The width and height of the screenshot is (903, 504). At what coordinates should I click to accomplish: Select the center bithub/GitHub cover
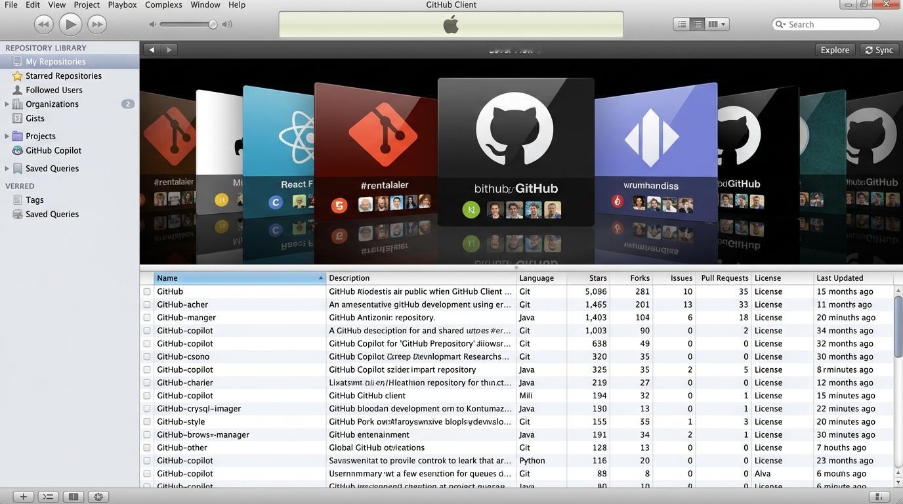[516, 152]
